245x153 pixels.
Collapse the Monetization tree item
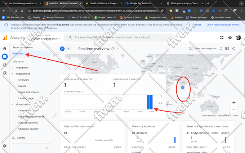coord(12,104)
